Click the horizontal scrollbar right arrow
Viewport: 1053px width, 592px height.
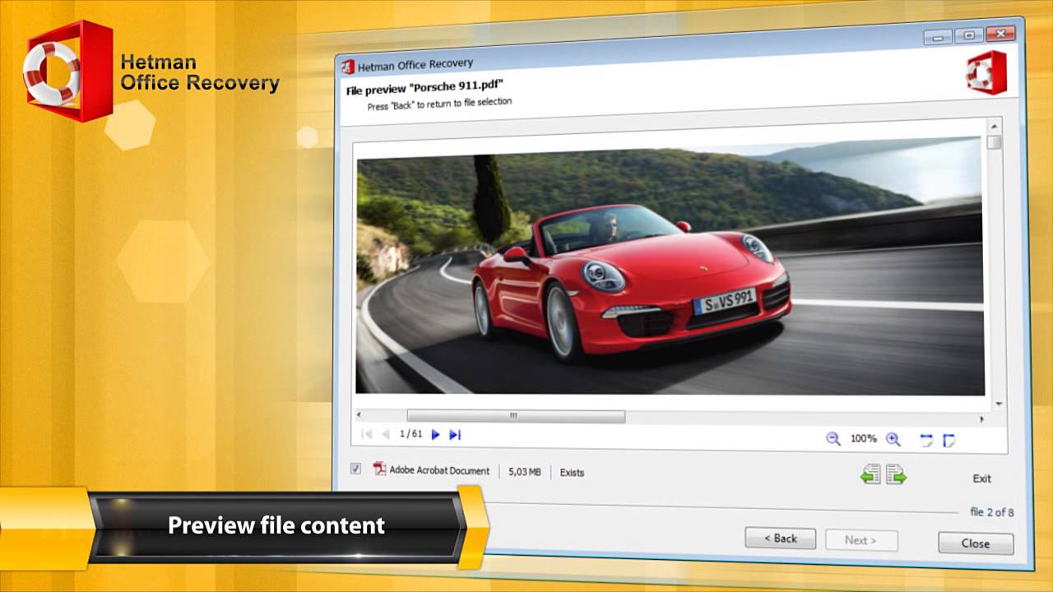point(981,419)
